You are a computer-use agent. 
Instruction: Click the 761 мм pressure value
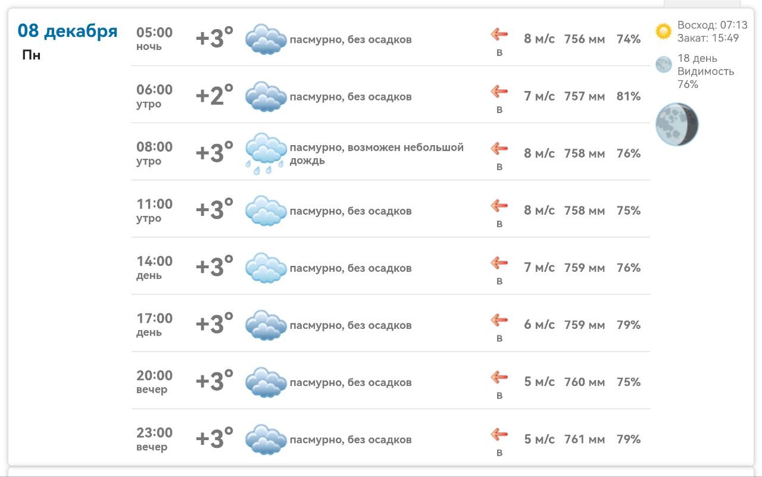click(x=584, y=440)
